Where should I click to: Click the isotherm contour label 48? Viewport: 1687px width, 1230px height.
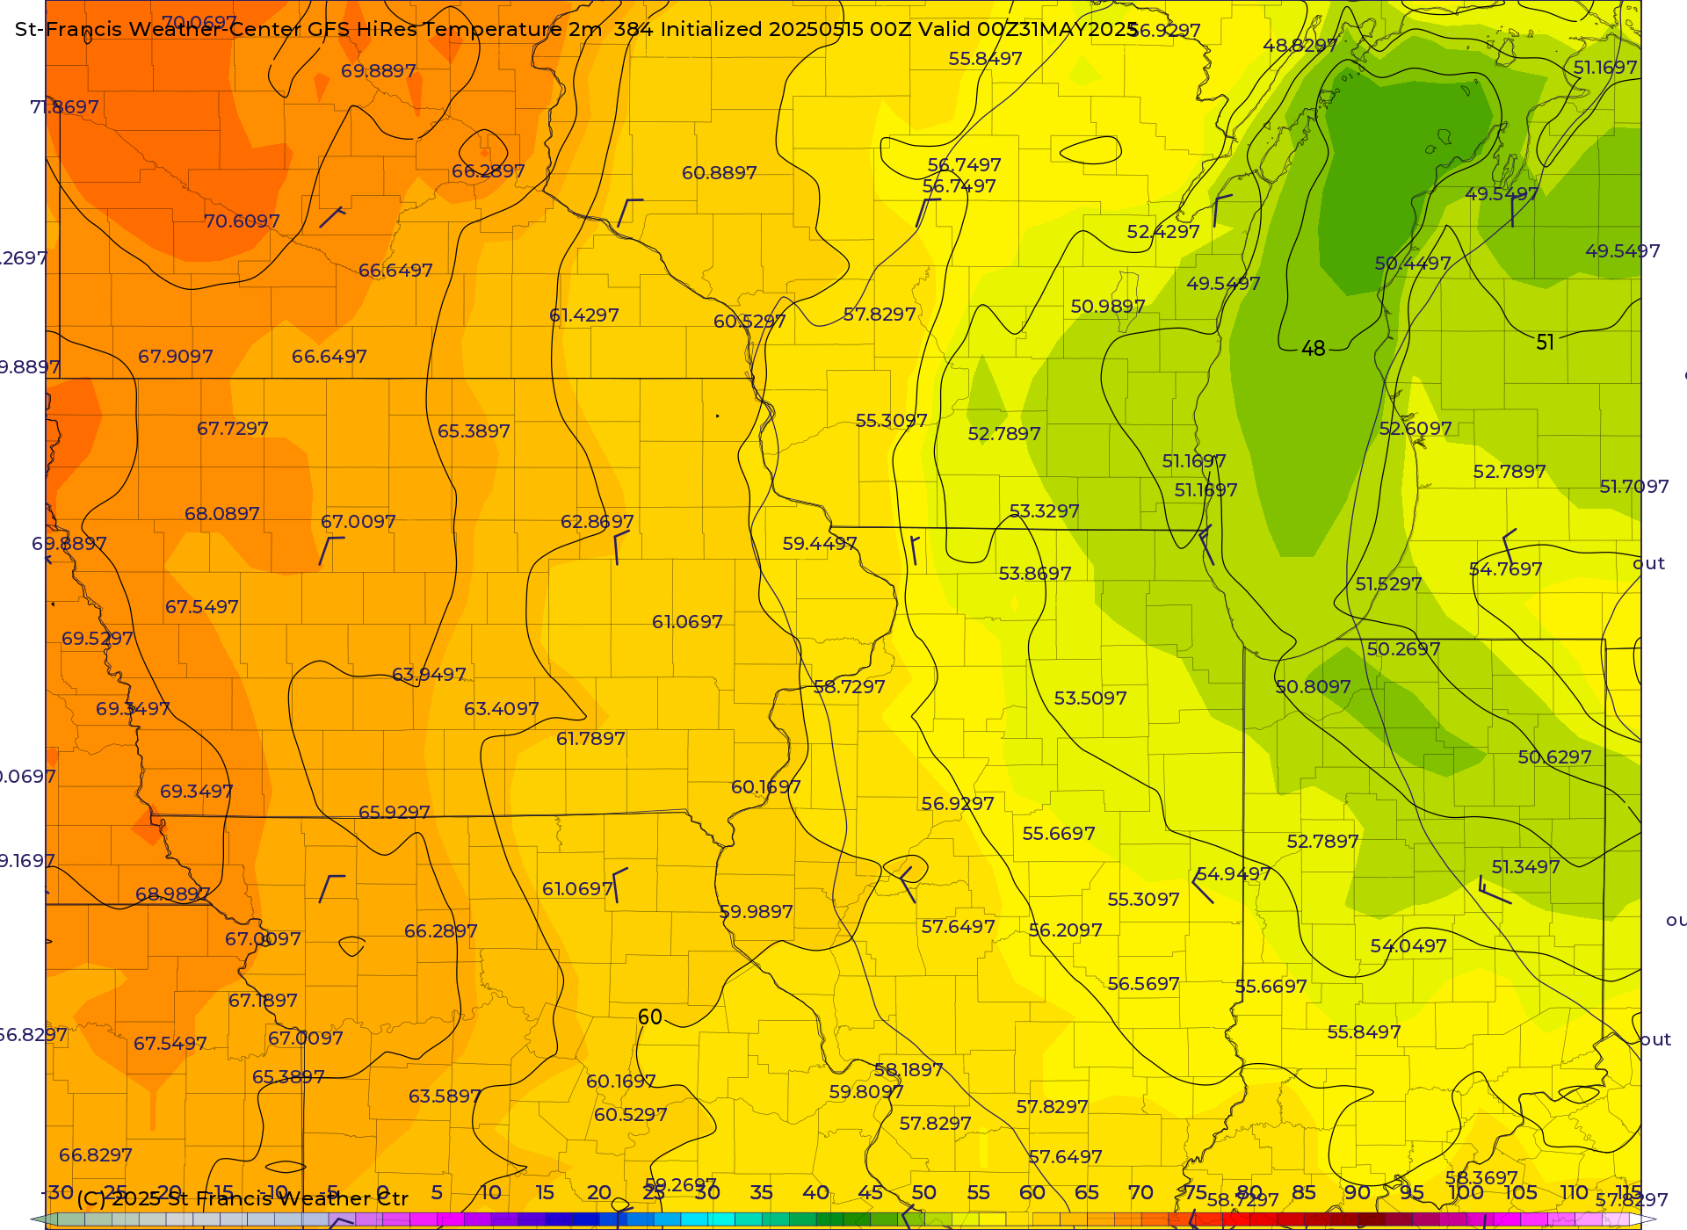click(x=1314, y=349)
